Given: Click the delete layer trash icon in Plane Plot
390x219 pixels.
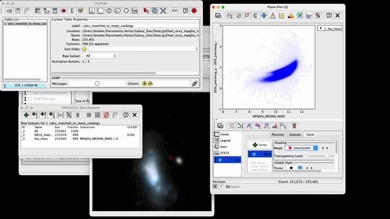Looking at the screenshot, I should point(294,126).
